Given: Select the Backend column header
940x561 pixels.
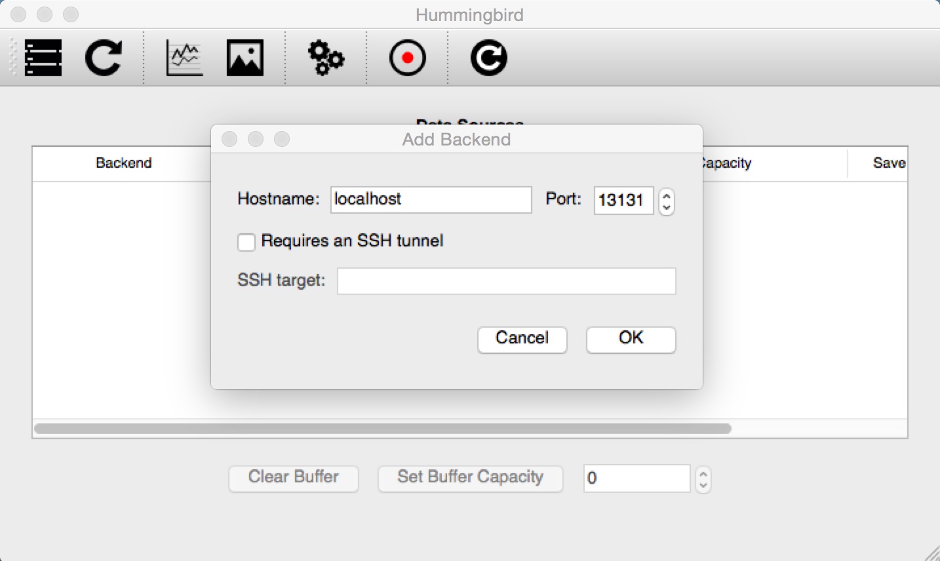Looking at the screenshot, I should 123,163.
